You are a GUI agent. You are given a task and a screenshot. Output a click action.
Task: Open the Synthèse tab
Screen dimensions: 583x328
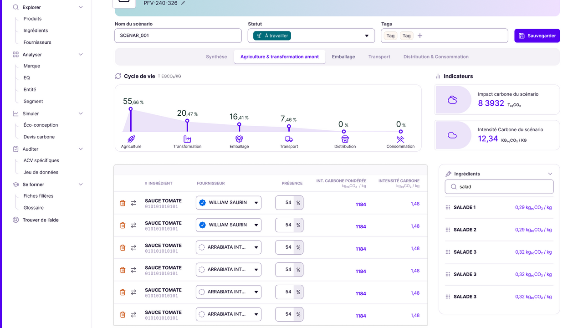coord(216,57)
